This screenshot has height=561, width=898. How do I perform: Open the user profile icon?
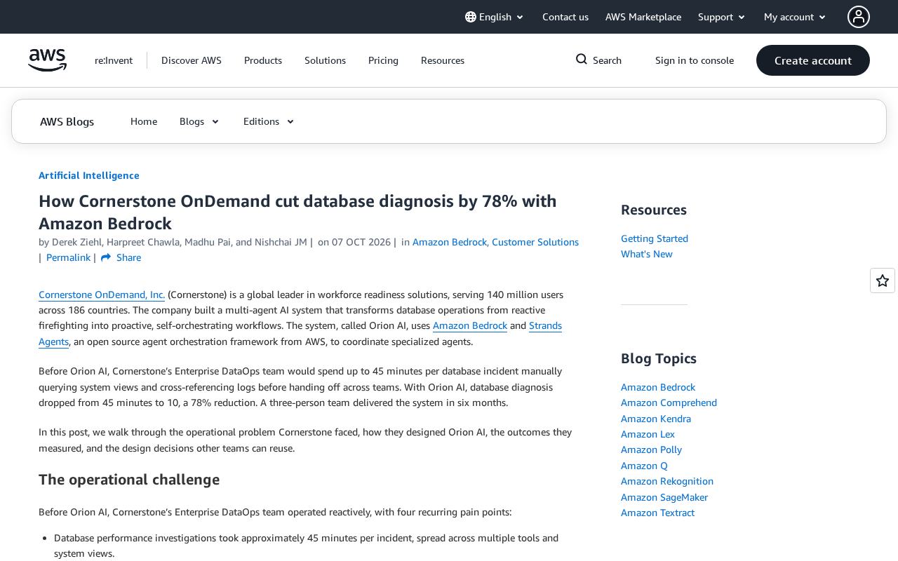pos(859,17)
